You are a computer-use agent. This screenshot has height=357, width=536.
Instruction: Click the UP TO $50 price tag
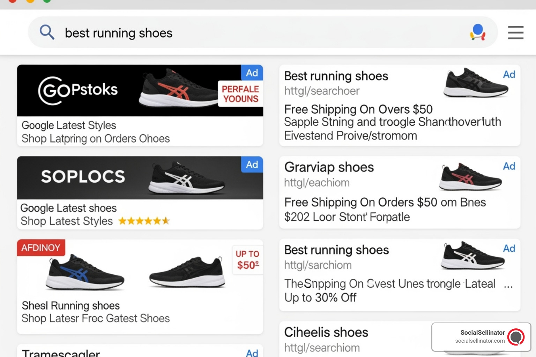[247, 259]
